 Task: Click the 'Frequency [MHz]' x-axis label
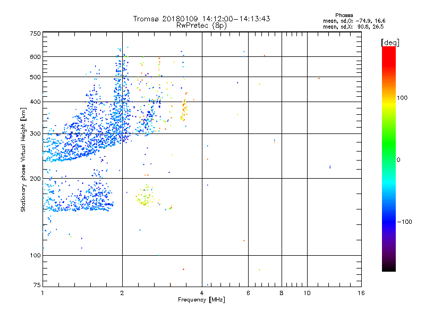coord(201,300)
